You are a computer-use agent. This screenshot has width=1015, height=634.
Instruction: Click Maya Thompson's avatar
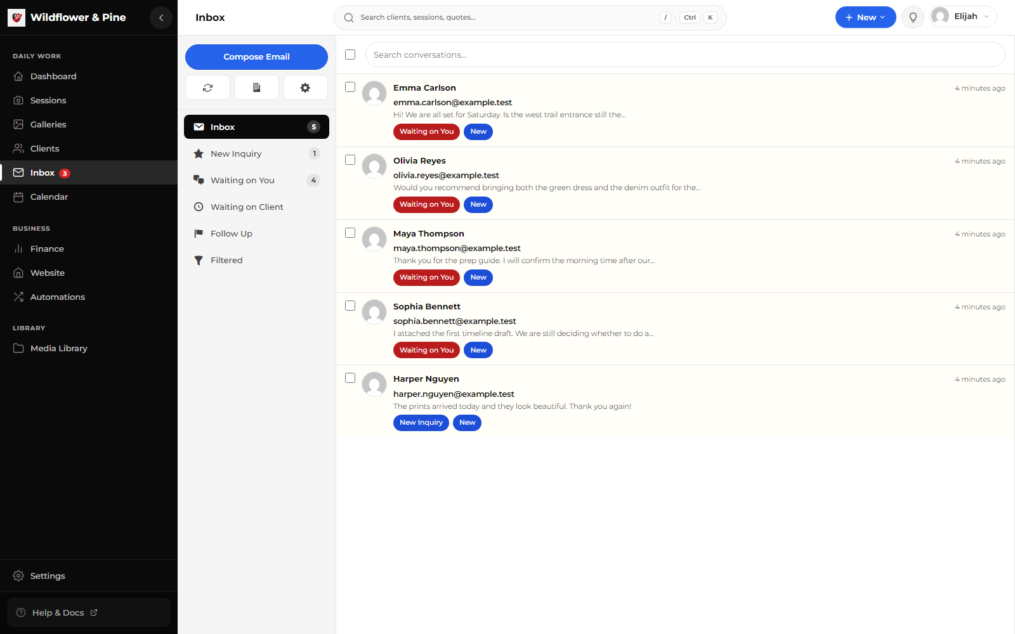click(374, 239)
